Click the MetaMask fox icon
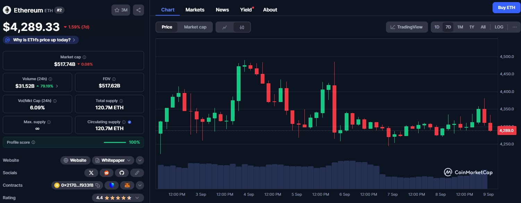Viewport: 521px width, 203px height. [127, 185]
